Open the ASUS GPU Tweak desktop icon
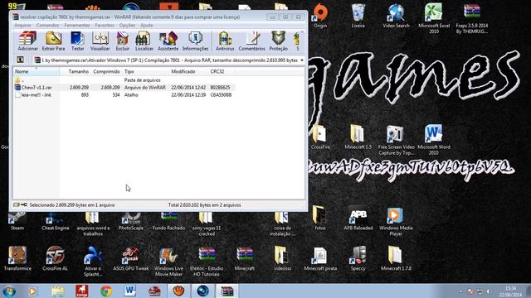The height and width of the screenshot is (298, 531). (131, 258)
